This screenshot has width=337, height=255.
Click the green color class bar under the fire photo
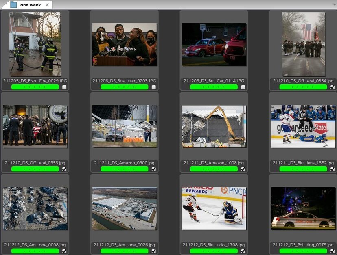coord(35,86)
